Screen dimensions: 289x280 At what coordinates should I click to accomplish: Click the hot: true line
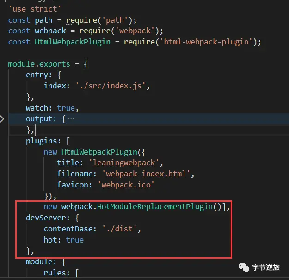(x=64, y=240)
